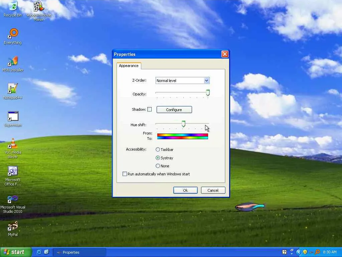Image resolution: width=342 pixels, height=257 pixels.
Task: Open the Start menu
Action: (15, 252)
